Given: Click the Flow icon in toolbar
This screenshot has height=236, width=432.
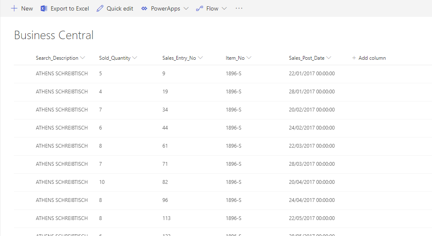Looking at the screenshot, I should click(200, 8).
